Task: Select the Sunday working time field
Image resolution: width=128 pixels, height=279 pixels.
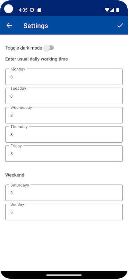Action: point(64,212)
